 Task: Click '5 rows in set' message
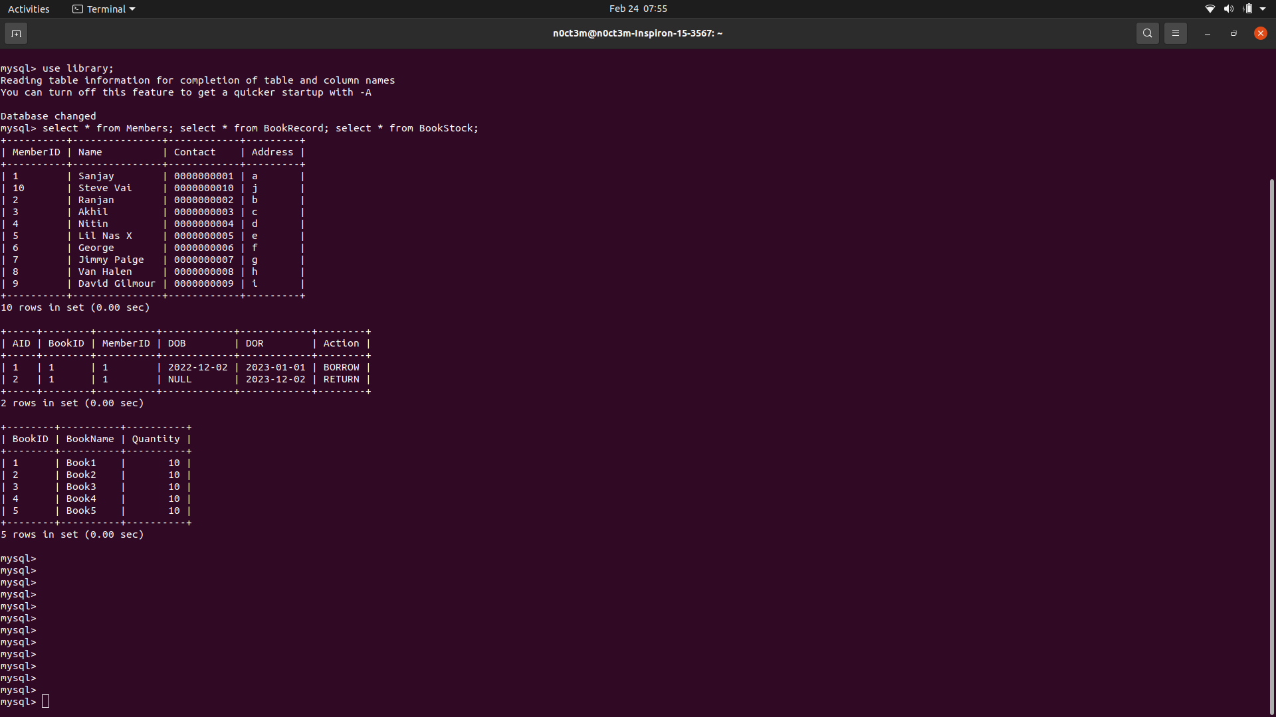pos(72,534)
